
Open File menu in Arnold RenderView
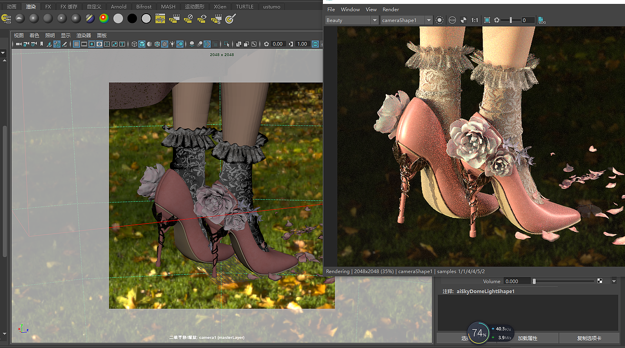click(x=331, y=9)
